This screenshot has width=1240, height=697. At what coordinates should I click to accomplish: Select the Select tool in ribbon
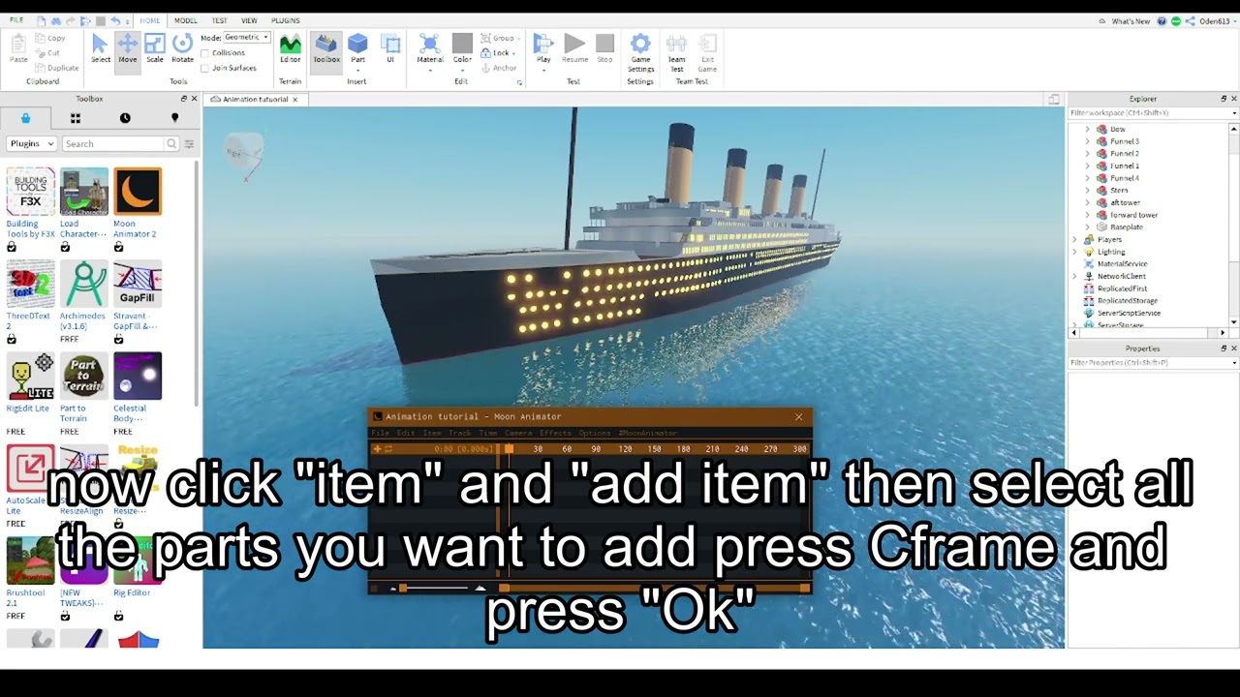(x=100, y=48)
